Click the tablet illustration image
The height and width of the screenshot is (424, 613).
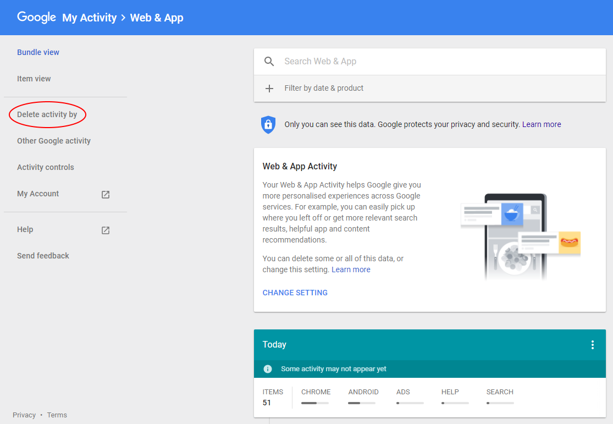tap(520, 236)
